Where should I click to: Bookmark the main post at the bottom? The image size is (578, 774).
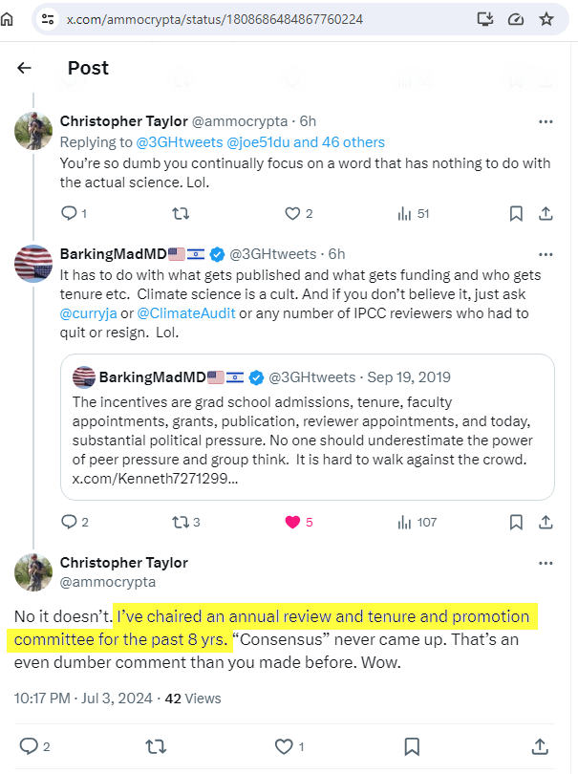coord(412,745)
